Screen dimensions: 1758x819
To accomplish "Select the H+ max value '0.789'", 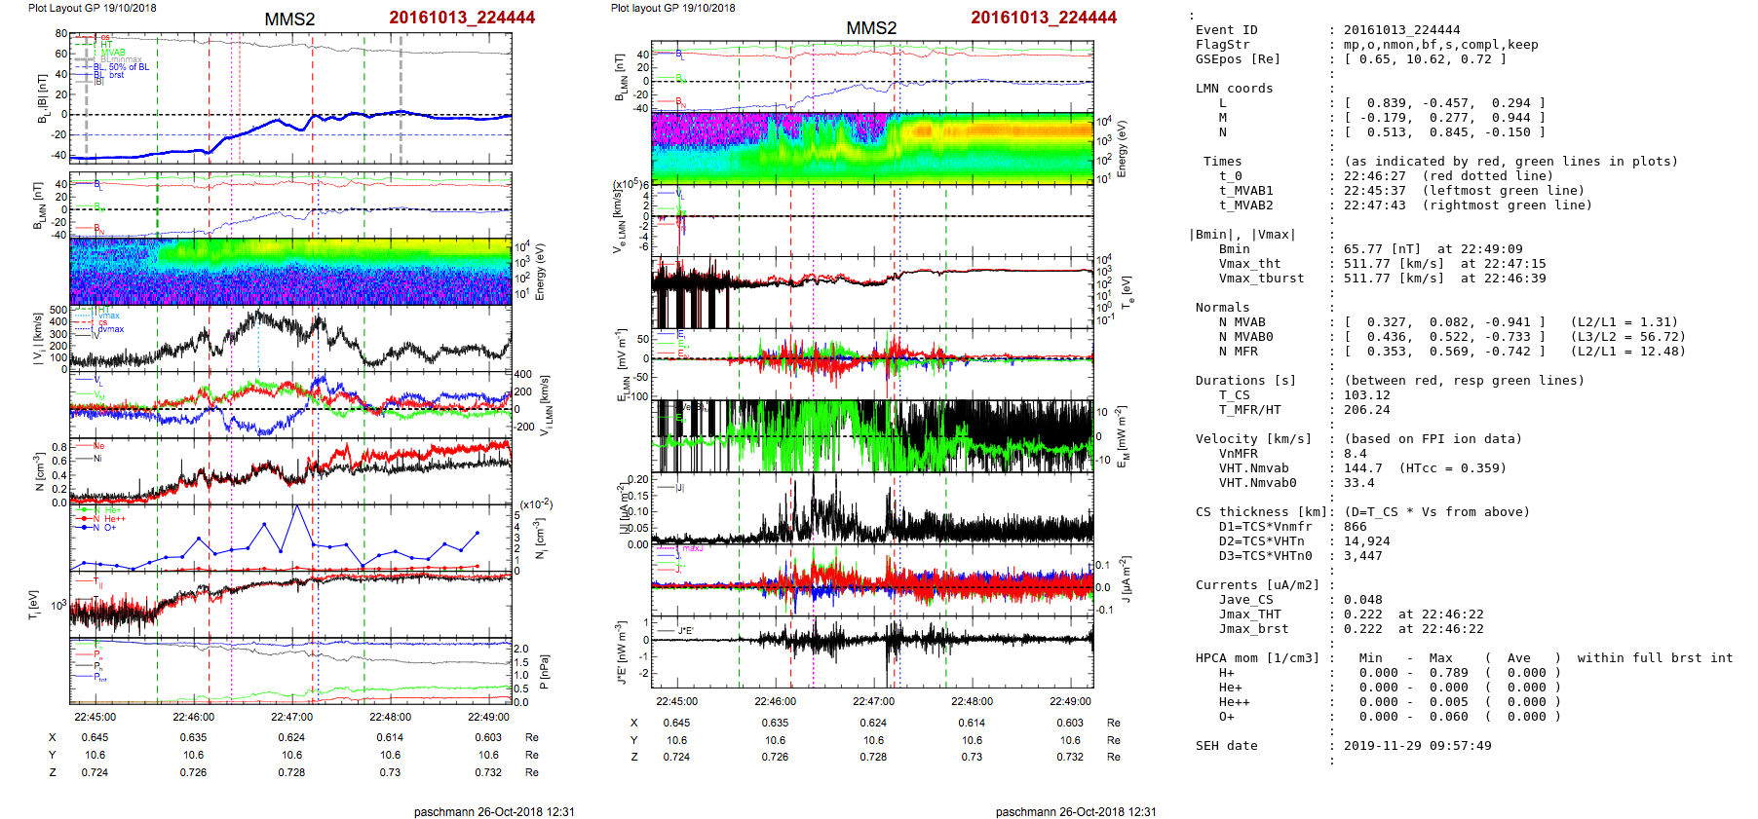I will tap(1448, 673).
